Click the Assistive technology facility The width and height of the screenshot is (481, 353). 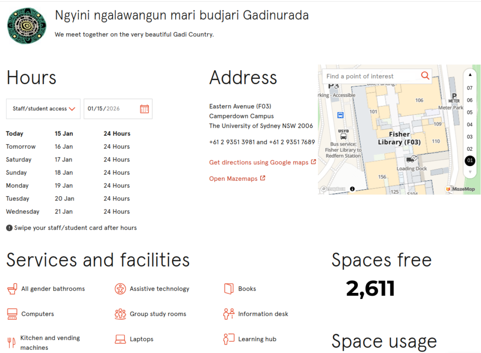159,289
